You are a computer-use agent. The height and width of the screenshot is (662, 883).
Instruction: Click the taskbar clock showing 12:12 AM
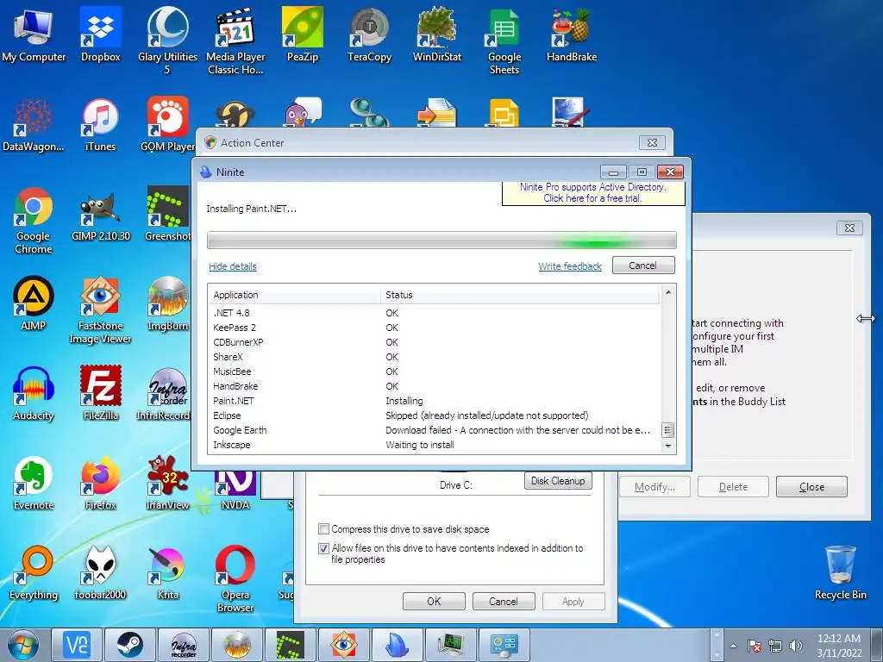(x=839, y=645)
